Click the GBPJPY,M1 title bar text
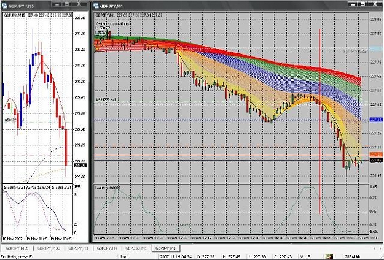This screenshot has width=384, height=260. point(111,6)
